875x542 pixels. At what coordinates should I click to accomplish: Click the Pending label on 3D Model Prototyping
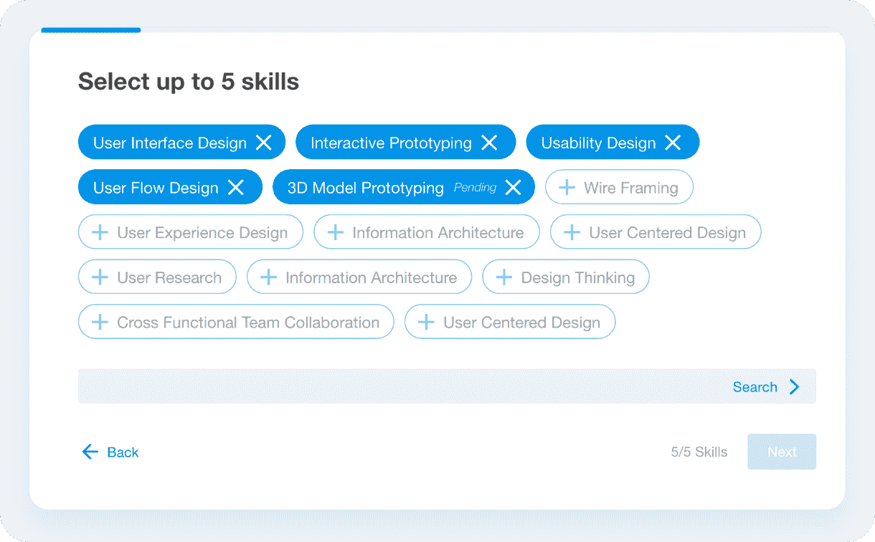coord(475,187)
